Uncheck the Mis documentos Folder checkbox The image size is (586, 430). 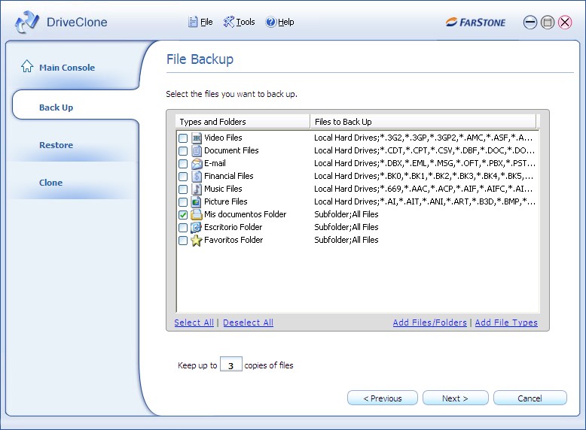[x=183, y=215]
